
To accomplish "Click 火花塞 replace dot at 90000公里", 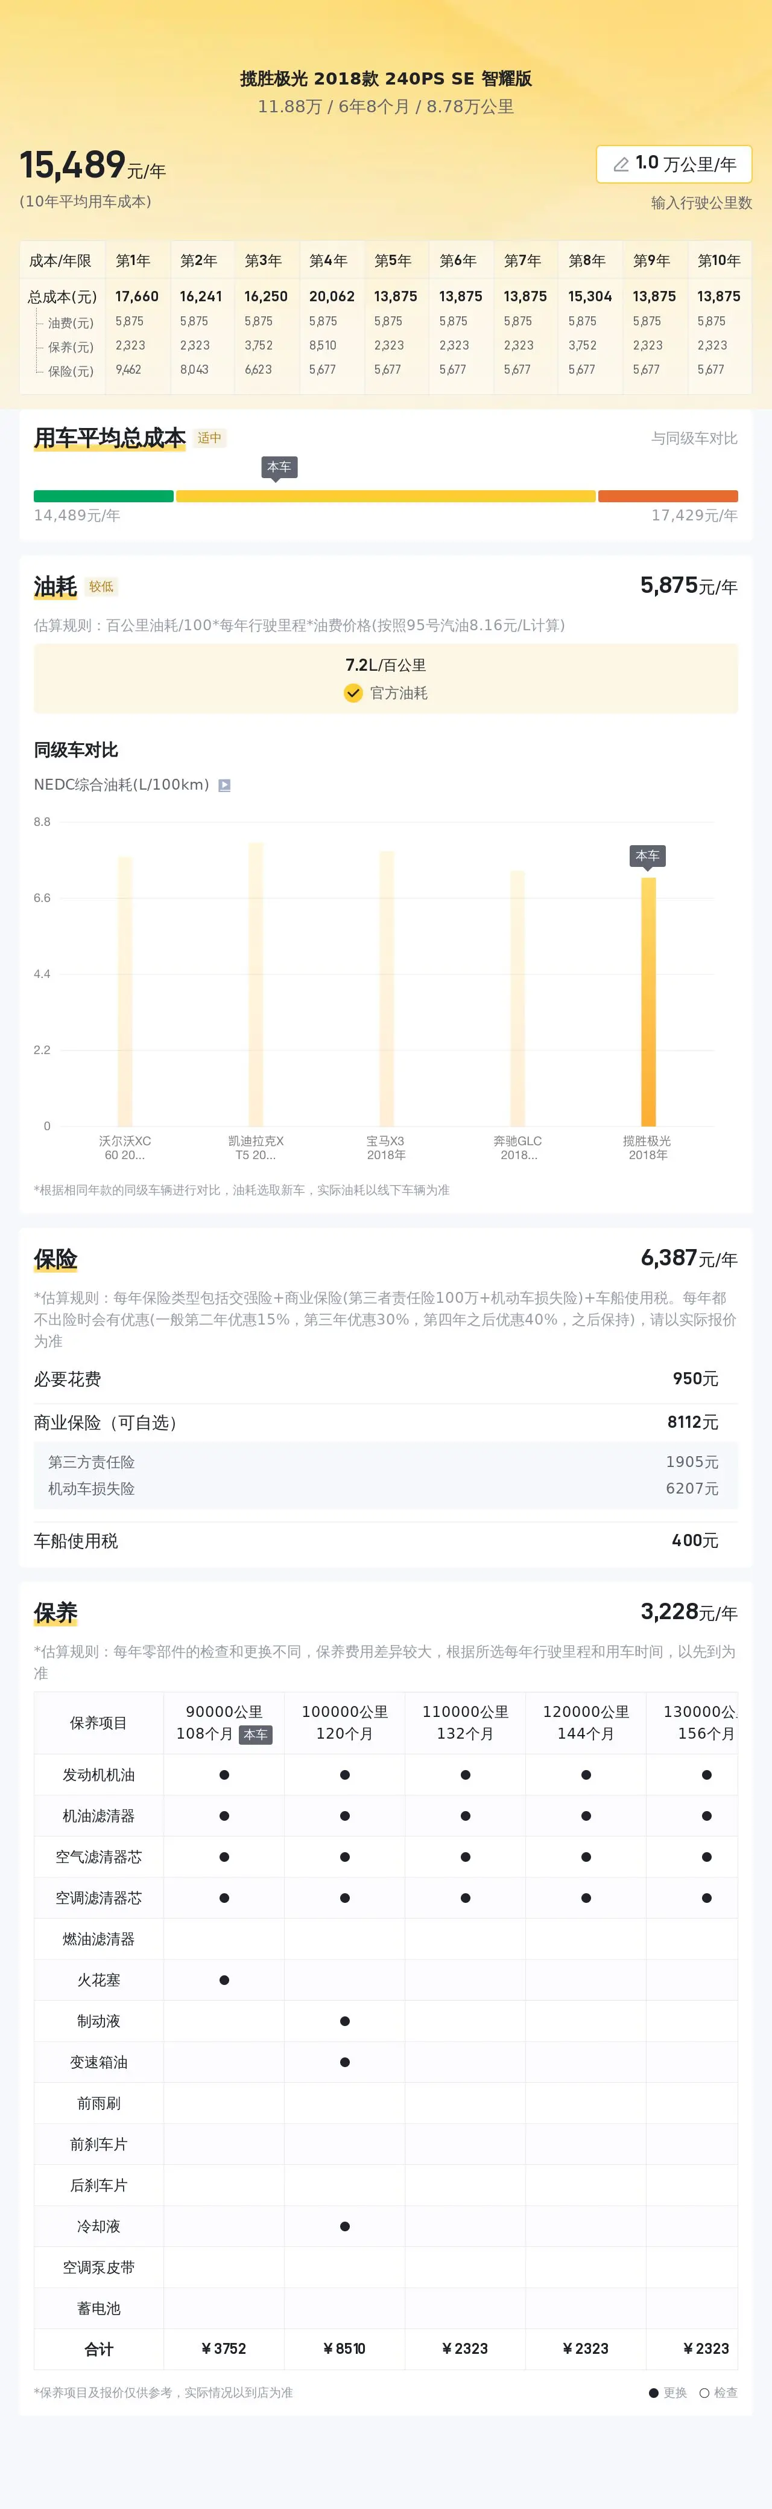I will 224,1980.
